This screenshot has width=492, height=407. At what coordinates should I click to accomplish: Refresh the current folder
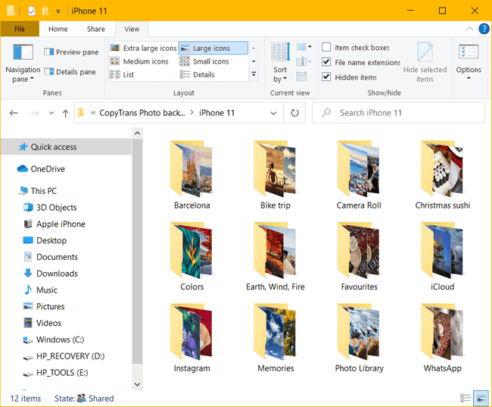[294, 113]
